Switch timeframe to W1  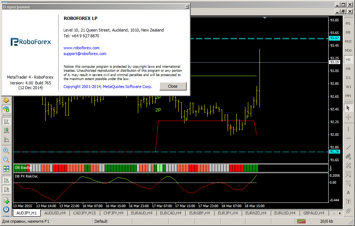click(x=348, y=87)
